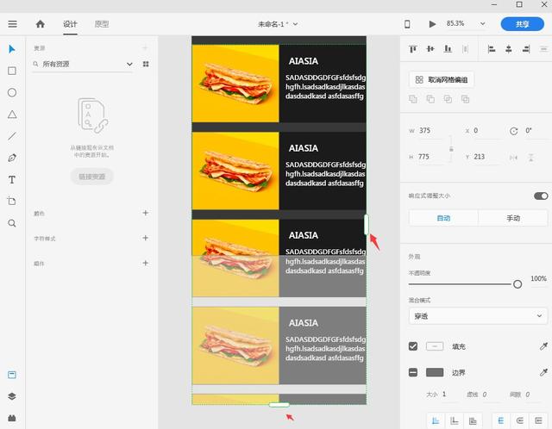Select the Polygon triangle tool
552x429 pixels.
(12, 115)
